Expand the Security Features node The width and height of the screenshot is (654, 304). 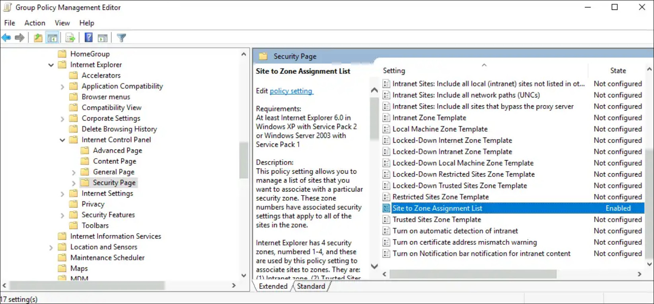click(62, 215)
